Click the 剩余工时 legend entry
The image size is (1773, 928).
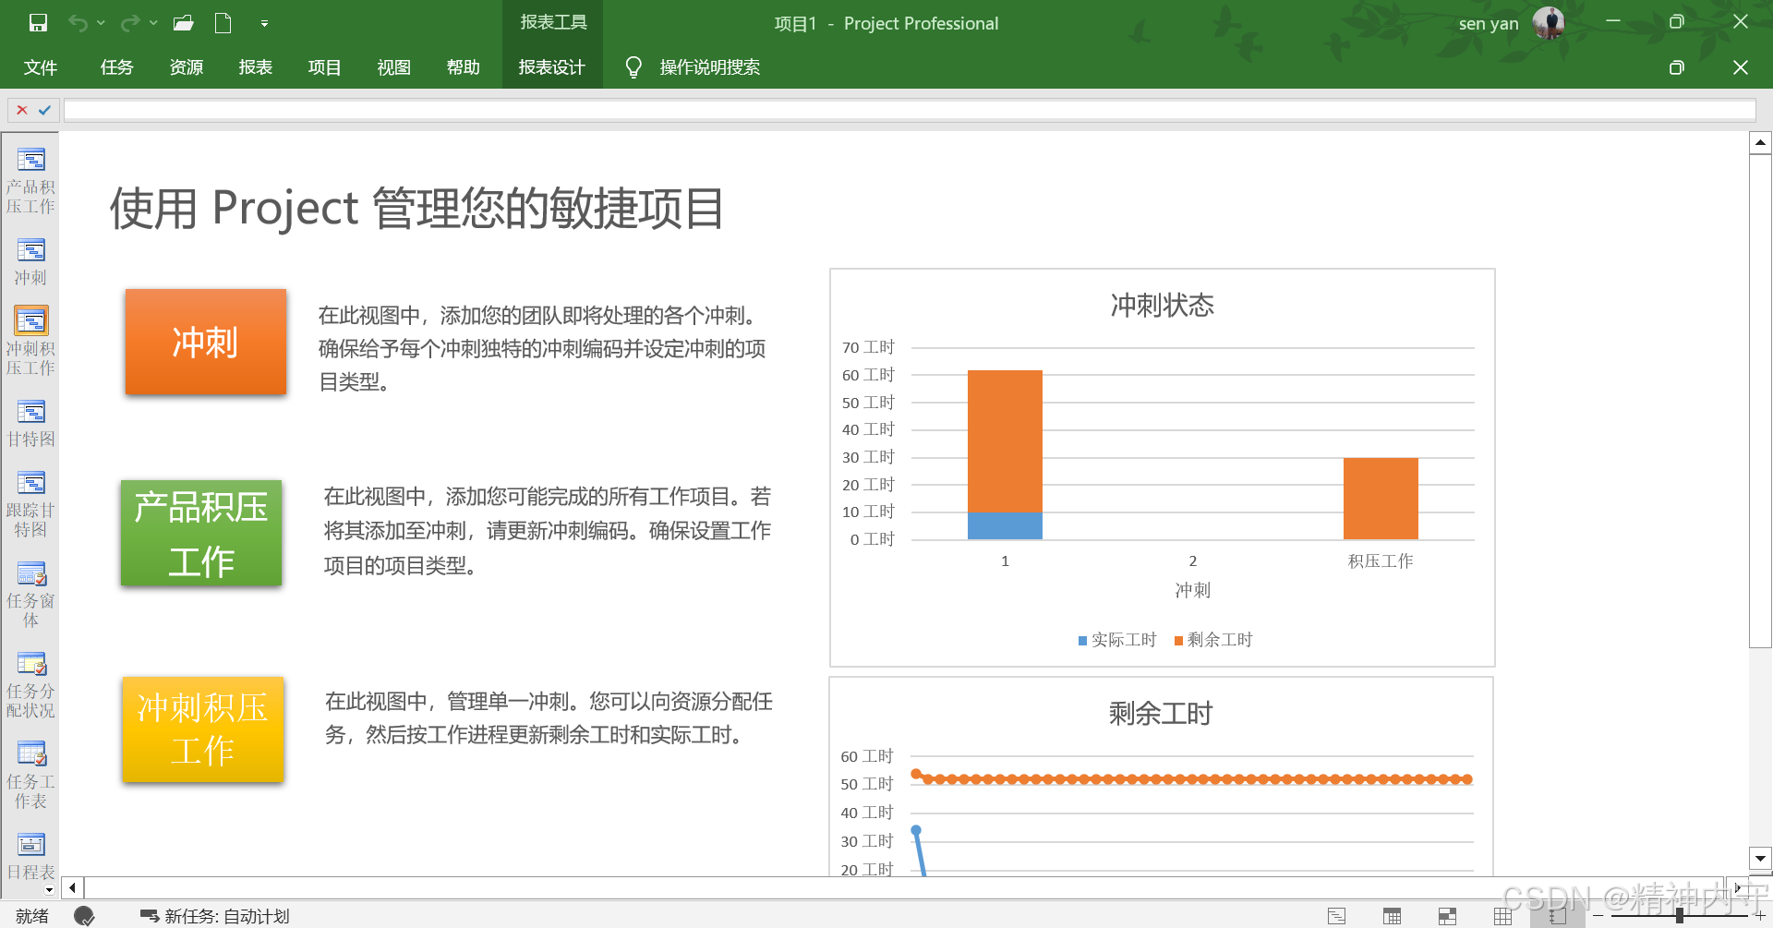coord(1213,640)
